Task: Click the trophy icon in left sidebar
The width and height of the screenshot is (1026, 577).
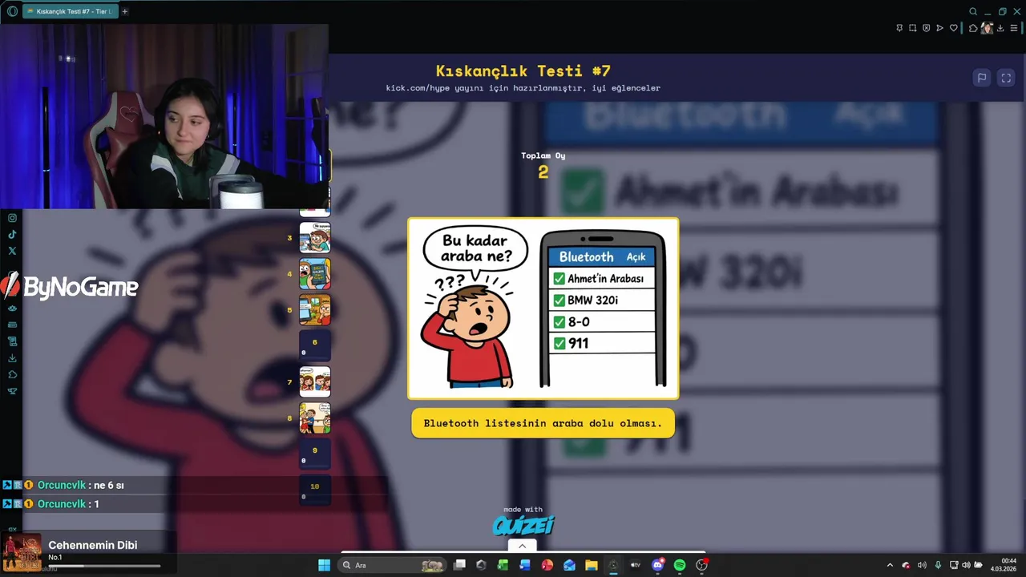Action: click(x=12, y=391)
